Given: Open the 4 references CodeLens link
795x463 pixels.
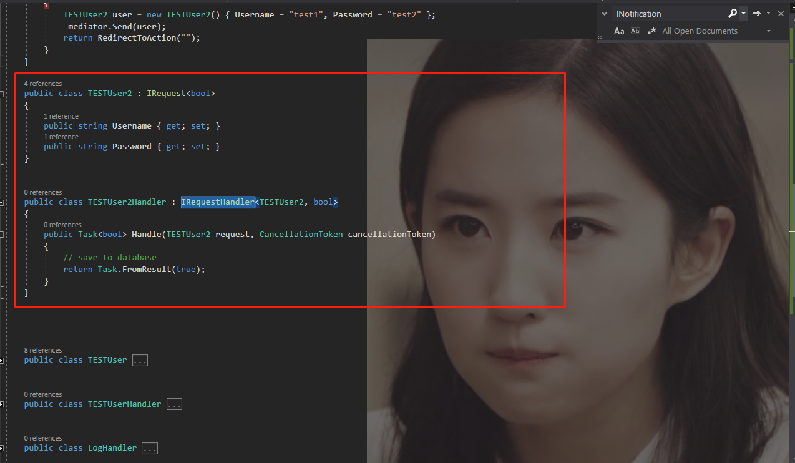Looking at the screenshot, I should click(43, 84).
